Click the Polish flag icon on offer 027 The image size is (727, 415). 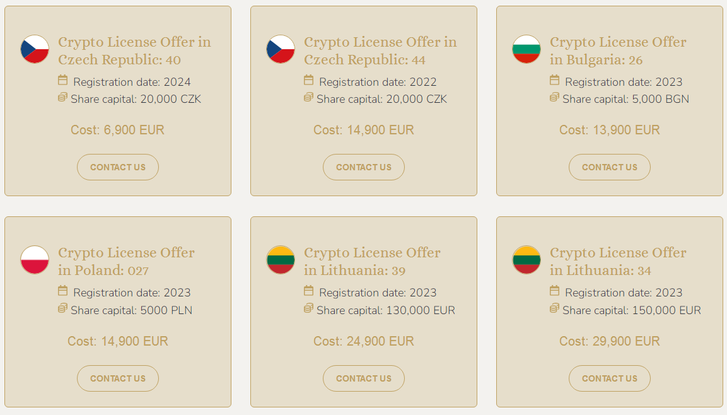click(x=35, y=260)
